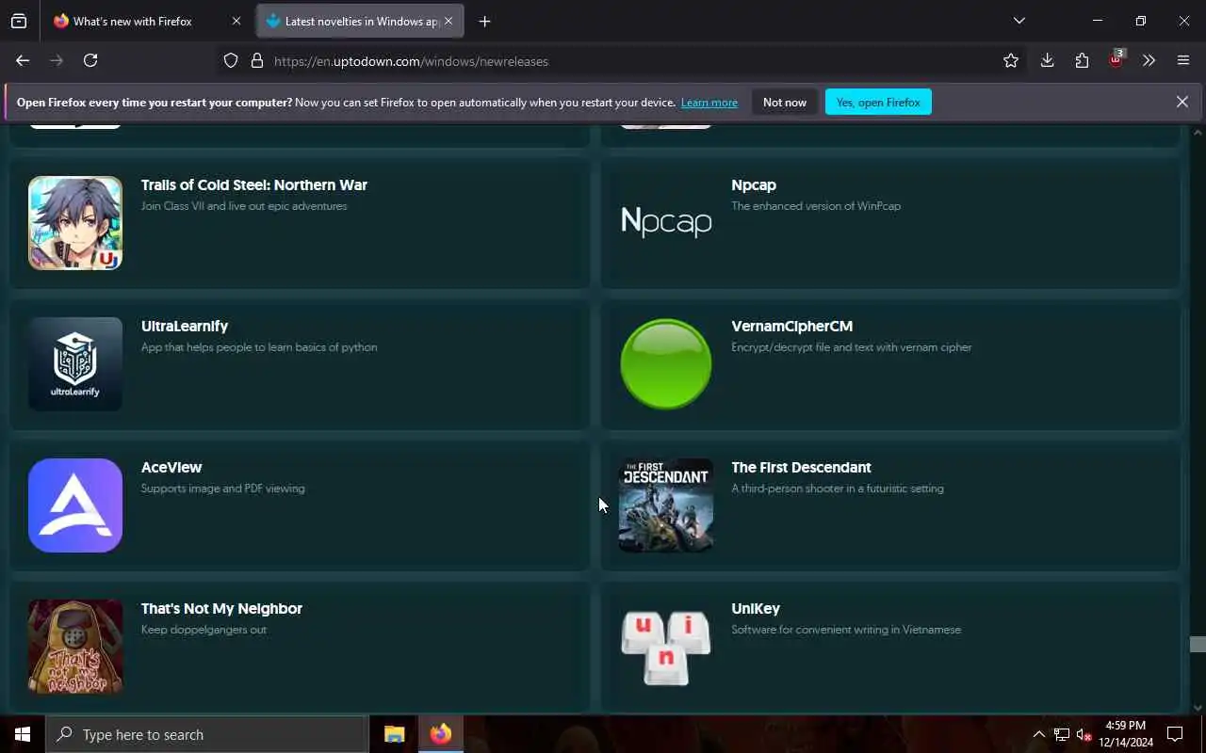The height and width of the screenshot is (753, 1206).
Task: Open the taskbar clock and date
Action: coord(1126,734)
